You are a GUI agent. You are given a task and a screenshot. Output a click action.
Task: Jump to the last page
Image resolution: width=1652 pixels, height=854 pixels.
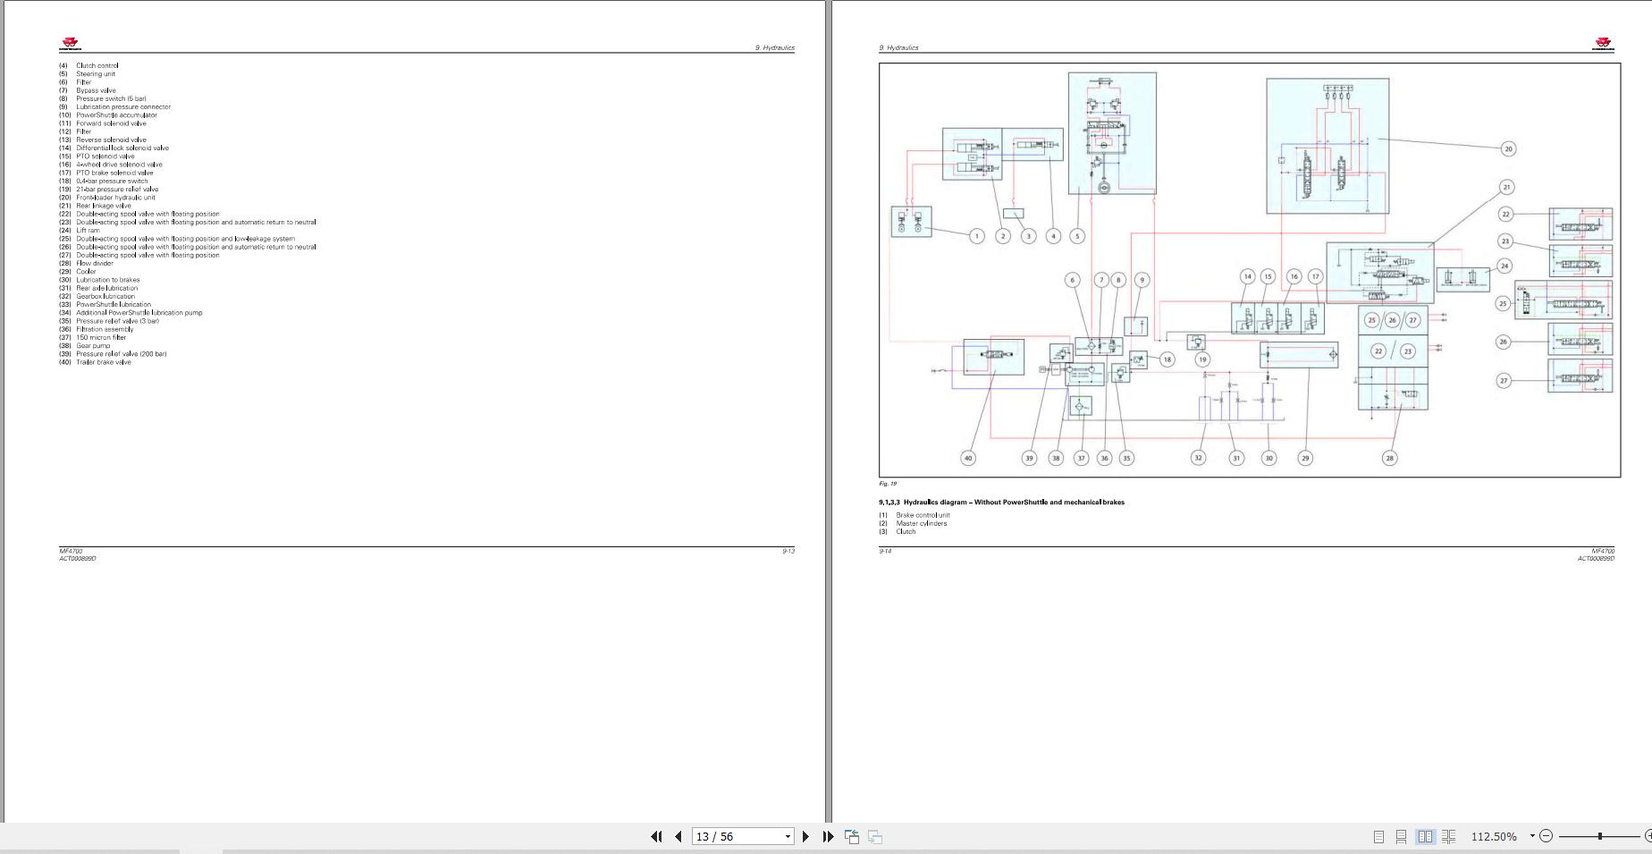[x=828, y=837]
